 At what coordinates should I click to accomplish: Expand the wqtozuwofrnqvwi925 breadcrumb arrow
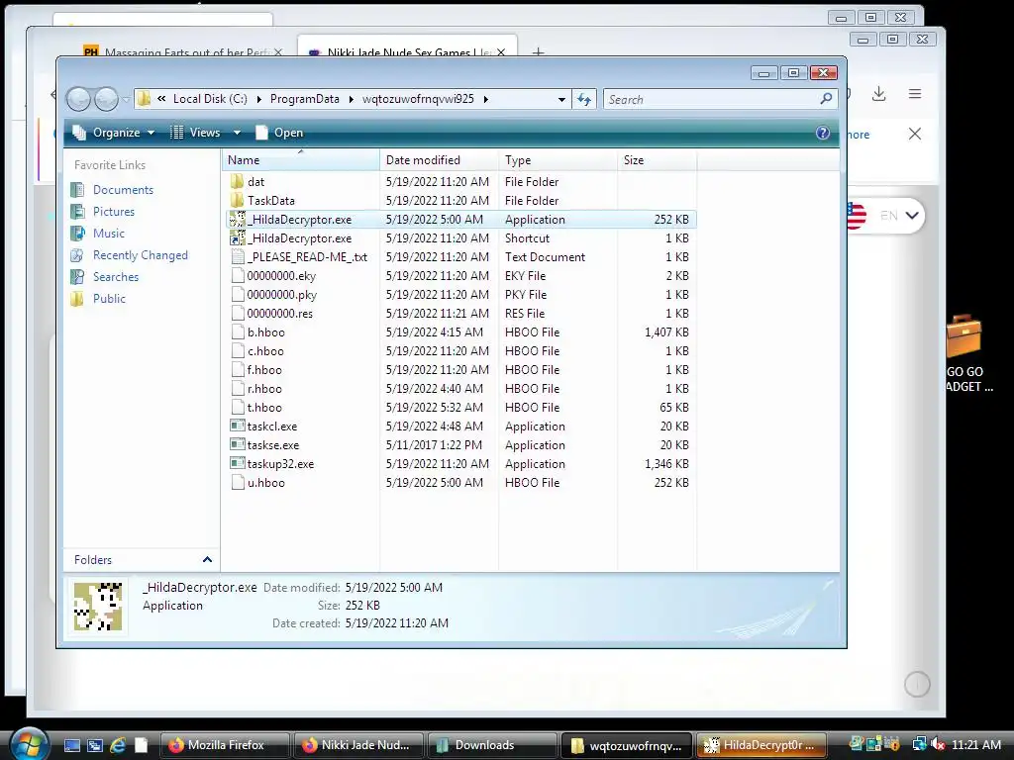[485, 99]
